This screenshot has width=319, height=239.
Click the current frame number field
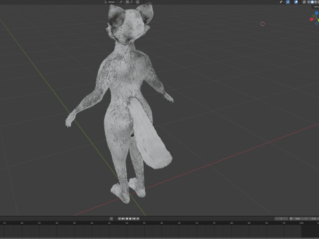281,218
